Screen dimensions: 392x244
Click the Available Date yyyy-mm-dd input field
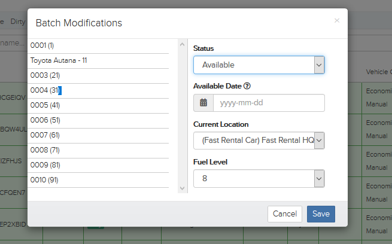269,103
